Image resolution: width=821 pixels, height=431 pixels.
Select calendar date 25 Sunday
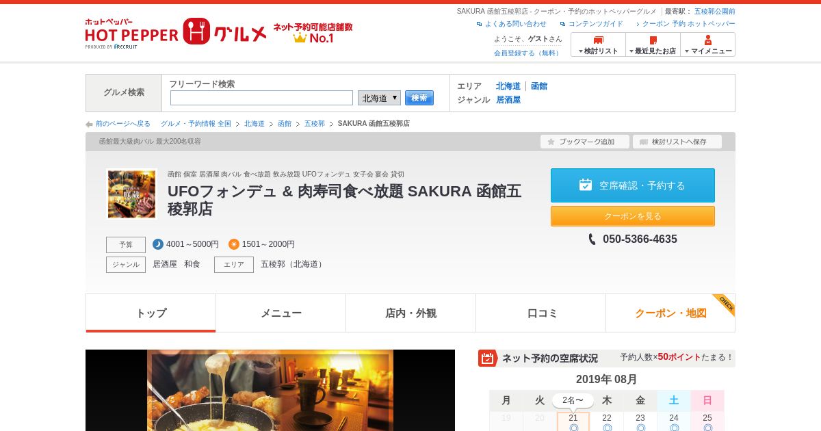point(707,421)
